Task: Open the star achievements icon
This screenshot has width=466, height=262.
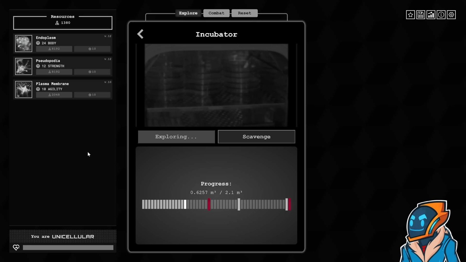Action: [x=410, y=15]
